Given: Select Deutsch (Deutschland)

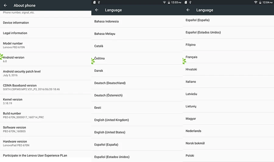Looking at the screenshot, I should [x=137, y=83].
